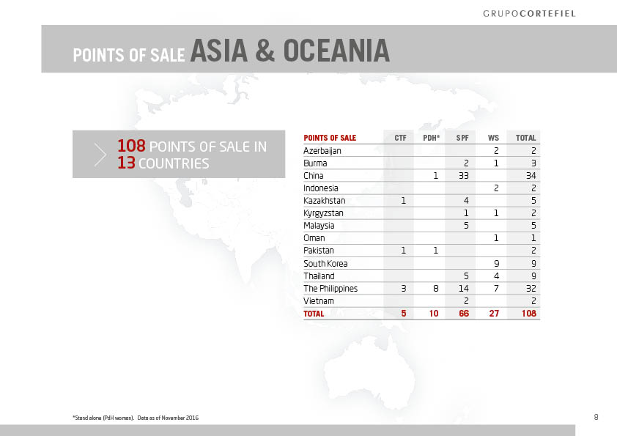Select the Pakistan row label
The width and height of the screenshot is (617, 436).
point(319,251)
